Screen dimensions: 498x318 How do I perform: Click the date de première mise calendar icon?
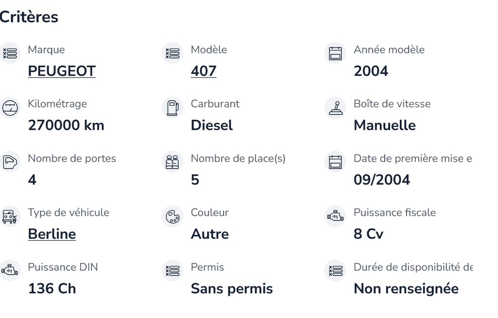tap(335, 162)
